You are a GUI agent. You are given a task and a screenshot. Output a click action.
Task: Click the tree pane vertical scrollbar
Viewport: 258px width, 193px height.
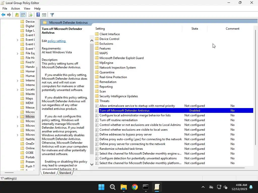pos(37,89)
